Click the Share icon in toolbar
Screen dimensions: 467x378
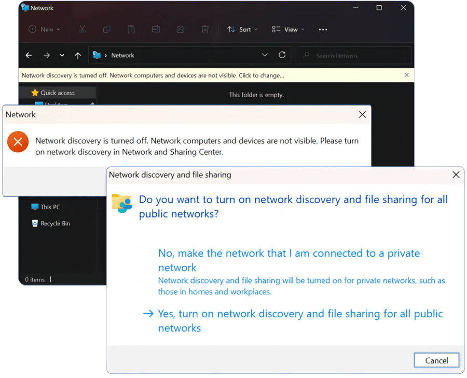coord(181,30)
